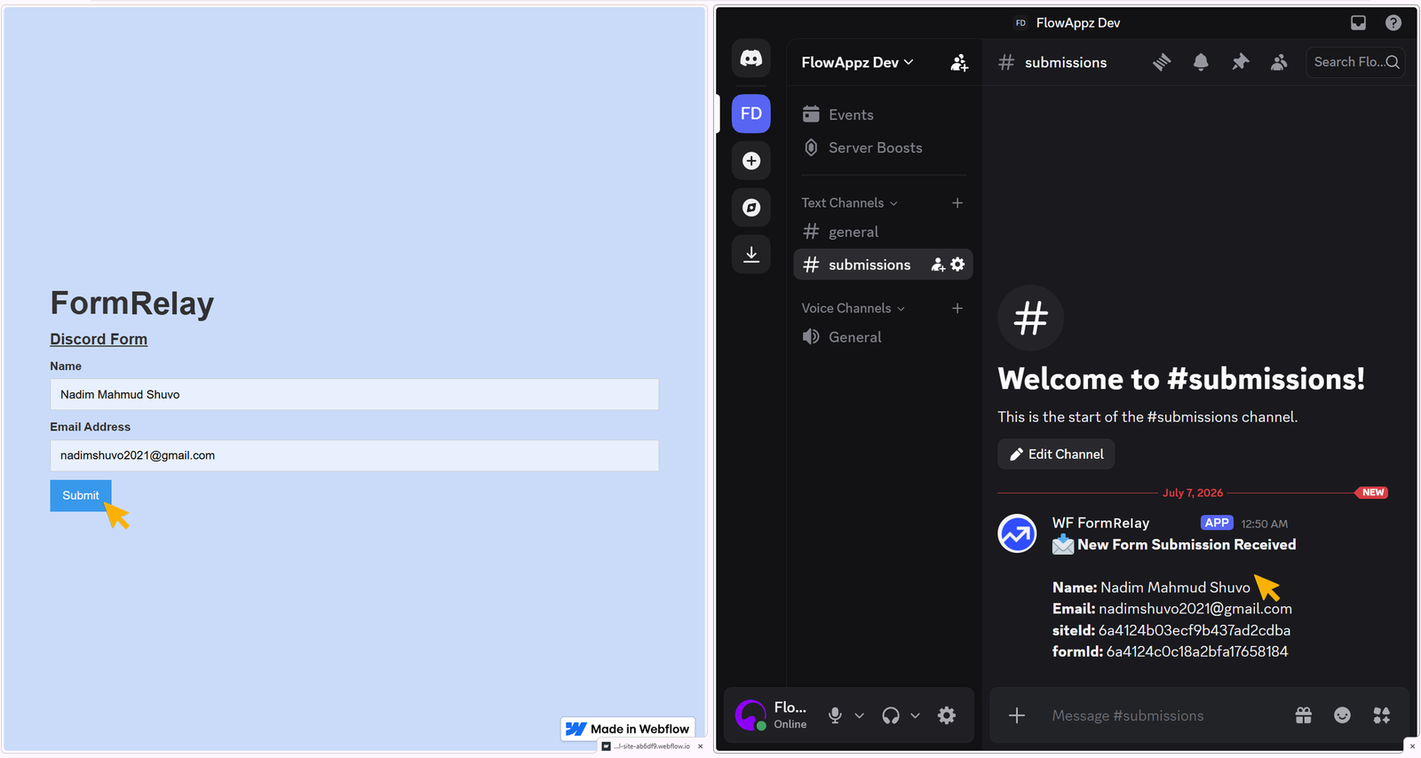Click WF FormRelay bot avatar

[x=1017, y=533]
